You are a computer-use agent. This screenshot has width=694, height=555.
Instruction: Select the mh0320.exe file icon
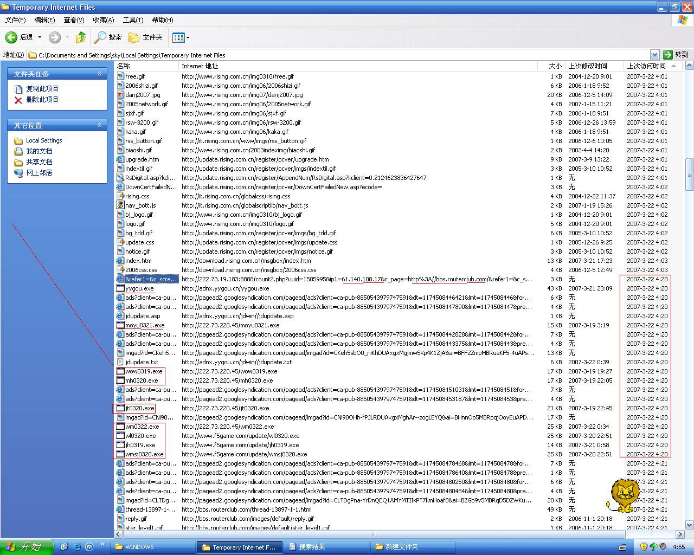(121, 380)
